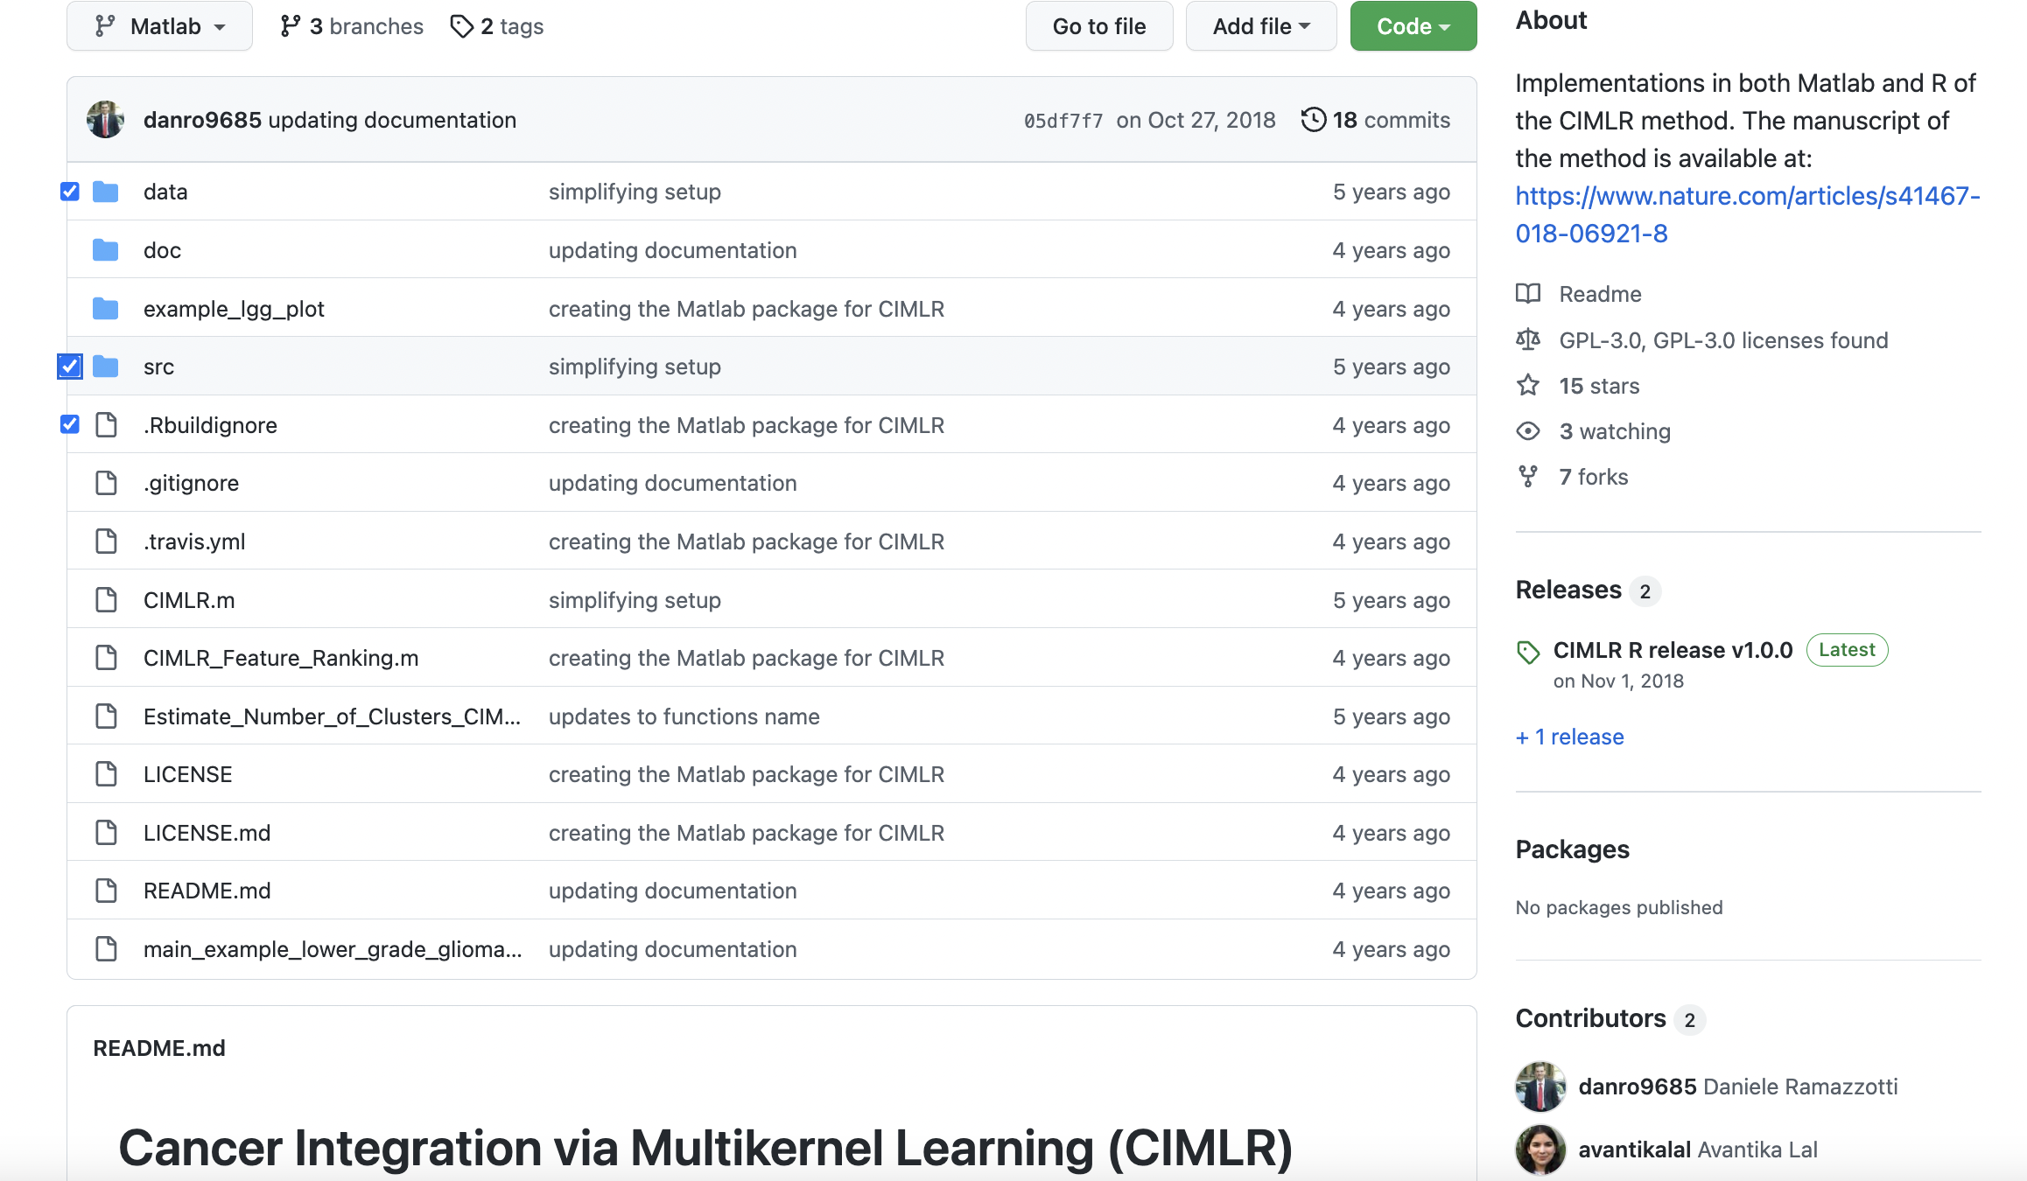Click the stars star icon
This screenshot has height=1181, width=2027.
coord(1528,386)
